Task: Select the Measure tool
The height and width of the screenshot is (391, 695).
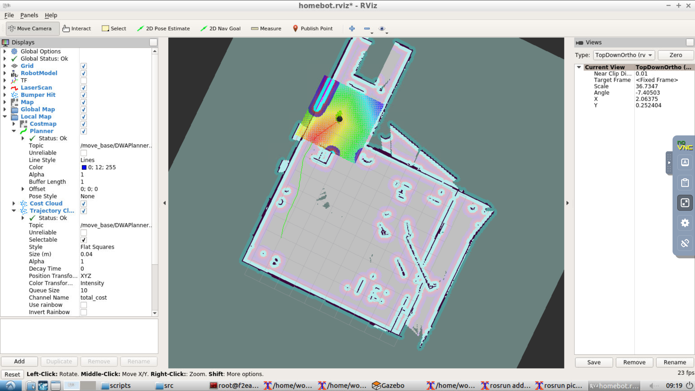Action: tap(266, 28)
